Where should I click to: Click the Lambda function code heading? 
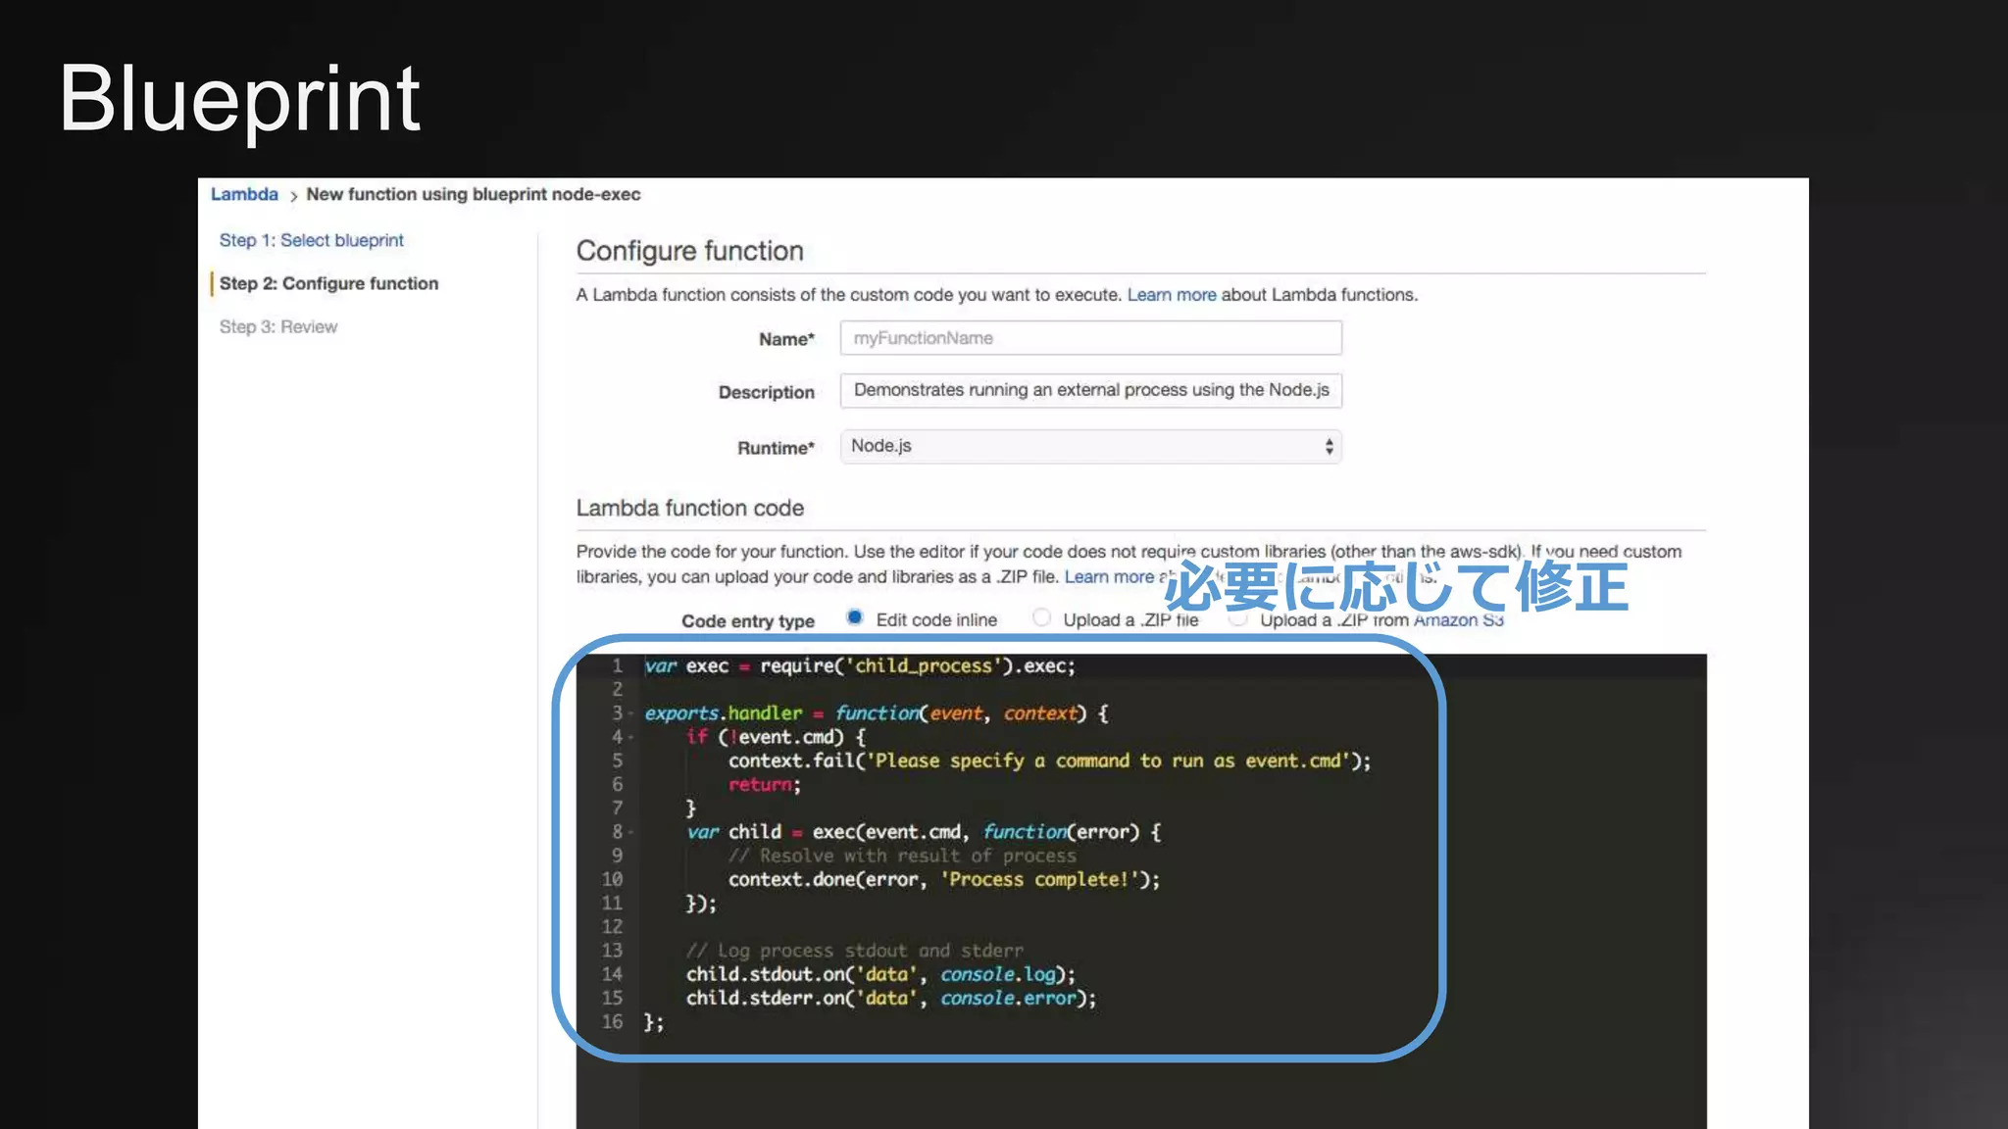[689, 508]
